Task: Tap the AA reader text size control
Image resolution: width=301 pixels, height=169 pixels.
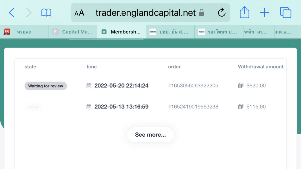Action: (x=79, y=13)
